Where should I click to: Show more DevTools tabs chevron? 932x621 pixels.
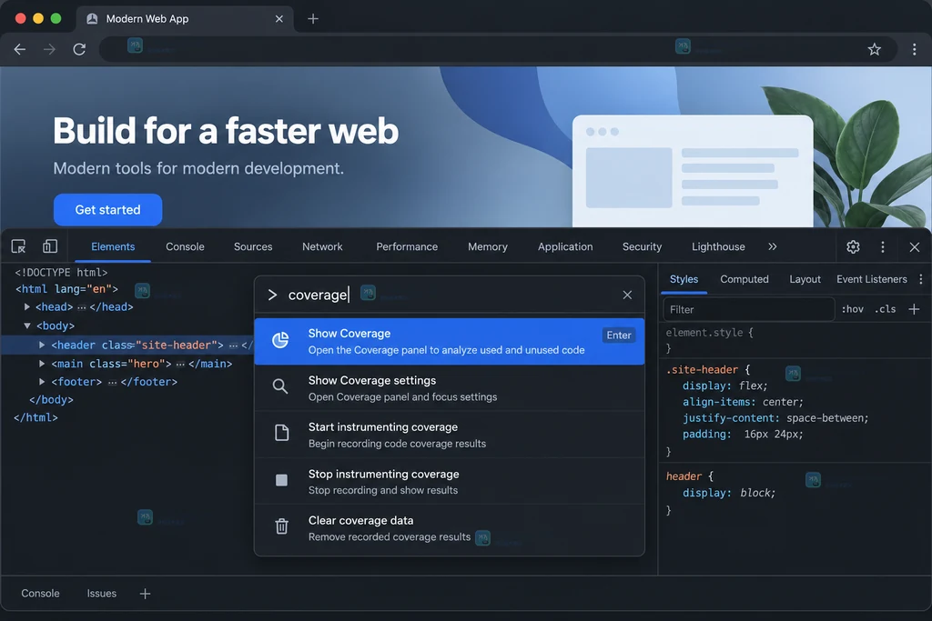coord(772,246)
